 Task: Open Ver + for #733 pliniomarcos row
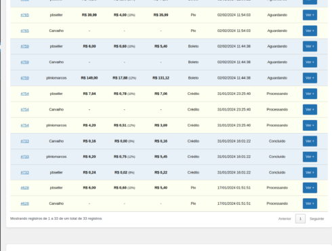point(310,157)
